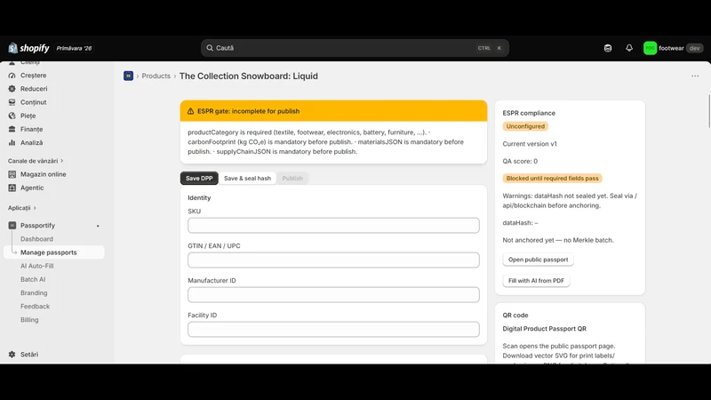
Task: Open the Dashboard sub-item
Action: tap(36, 239)
